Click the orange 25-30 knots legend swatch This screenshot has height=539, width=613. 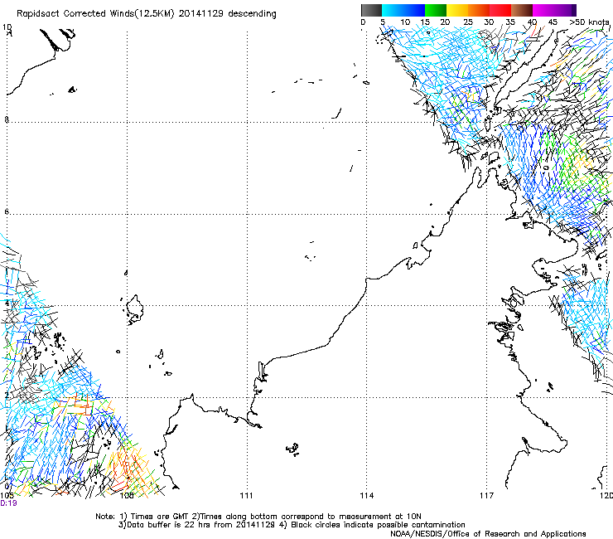click(x=479, y=10)
